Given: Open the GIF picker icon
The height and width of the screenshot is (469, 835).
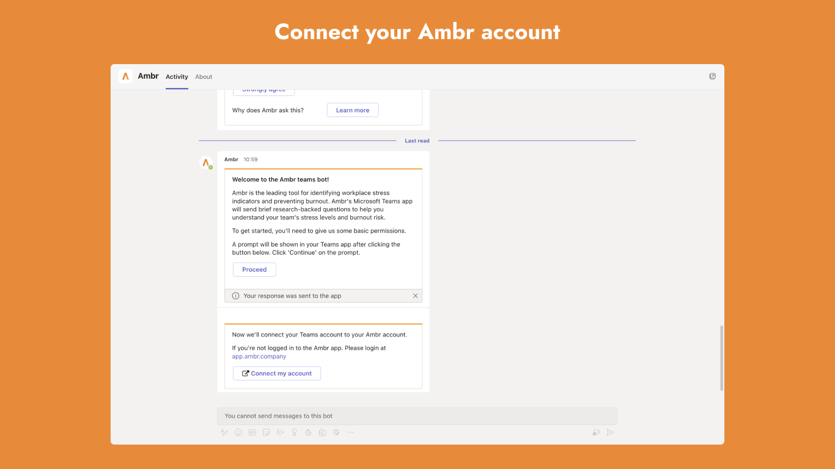Looking at the screenshot, I should click(x=252, y=432).
